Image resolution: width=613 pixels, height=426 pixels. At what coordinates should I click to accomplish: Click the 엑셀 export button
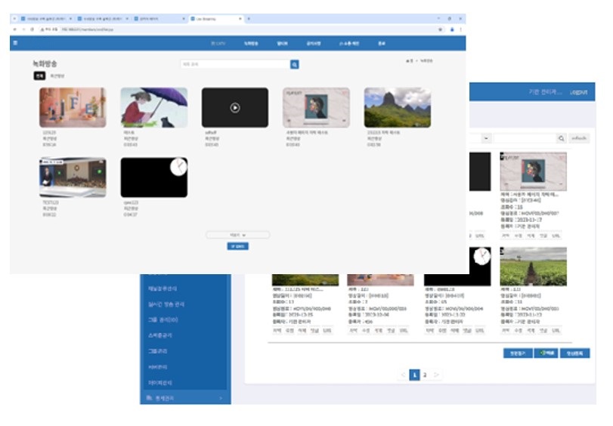click(x=546, y=353)
